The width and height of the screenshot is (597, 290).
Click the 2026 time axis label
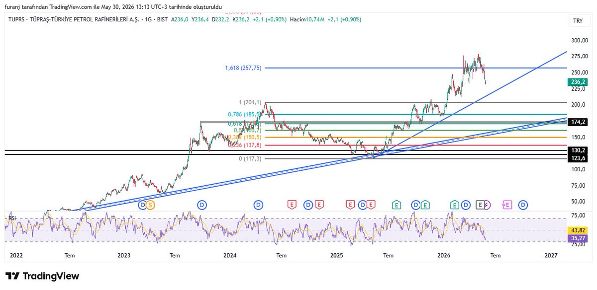tap(444, 255)
